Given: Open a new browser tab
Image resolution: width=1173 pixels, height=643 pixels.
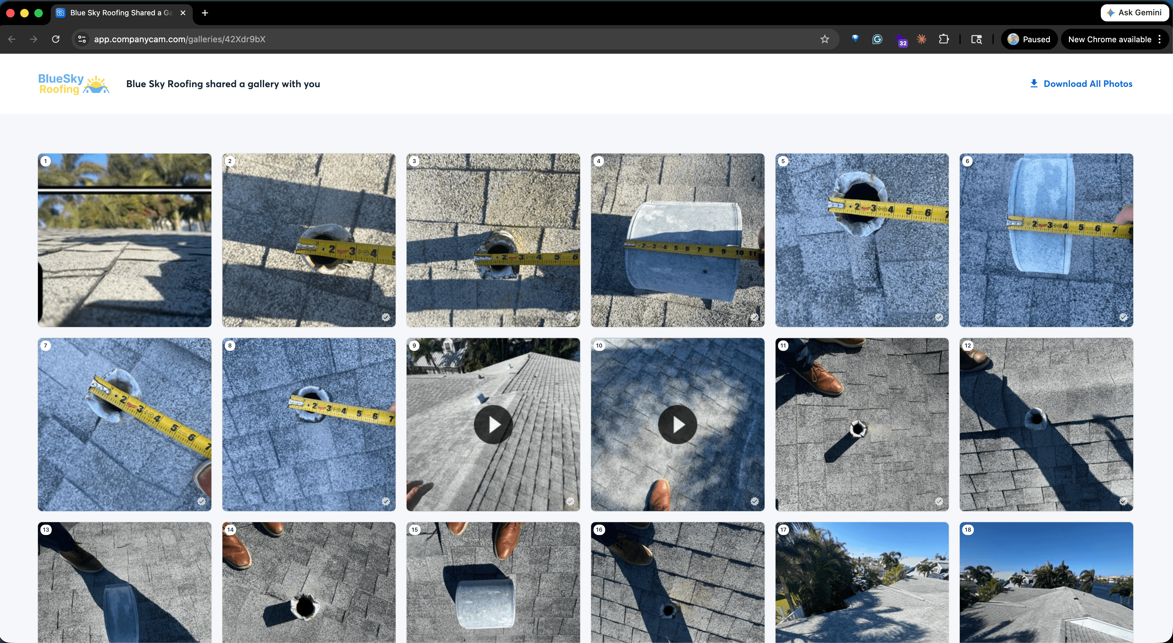Looking at the screenshot, I should coord(205,13).
